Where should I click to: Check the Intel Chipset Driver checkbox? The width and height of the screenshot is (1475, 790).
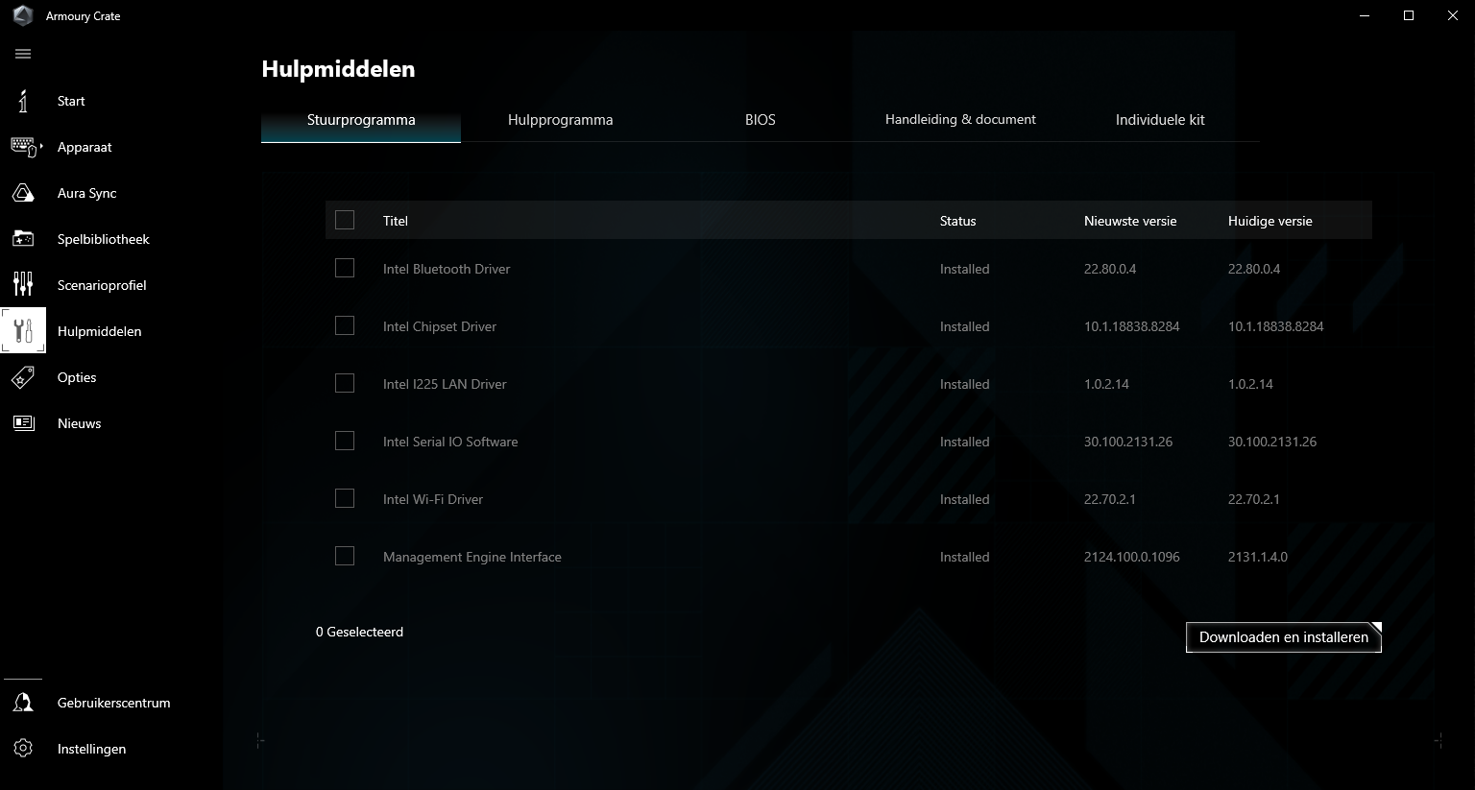point(345,326)
